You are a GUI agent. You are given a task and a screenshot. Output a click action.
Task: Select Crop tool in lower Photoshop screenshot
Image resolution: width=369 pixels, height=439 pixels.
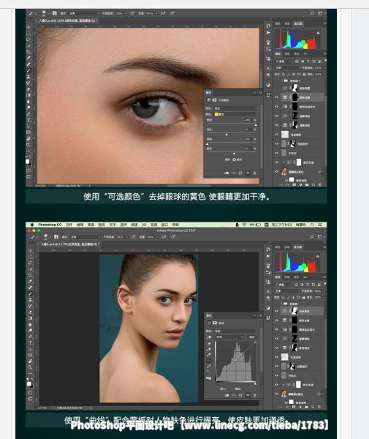coord(30,276)
